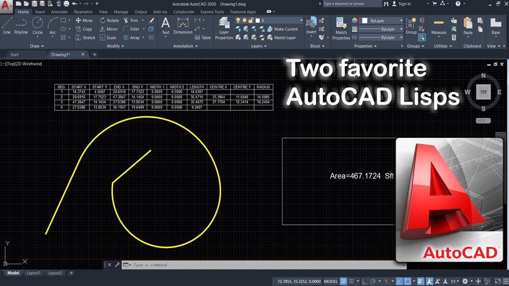
Task: Select the Circle tool
Action: click(x=37, y=26)
